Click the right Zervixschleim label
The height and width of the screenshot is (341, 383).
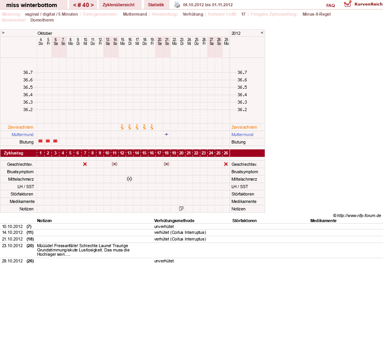point(244,127)
